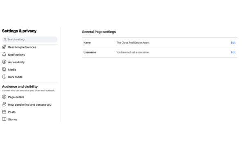Click the Page details person icon
The height and width of the screenshot is (149, 243).
point(4,97)
